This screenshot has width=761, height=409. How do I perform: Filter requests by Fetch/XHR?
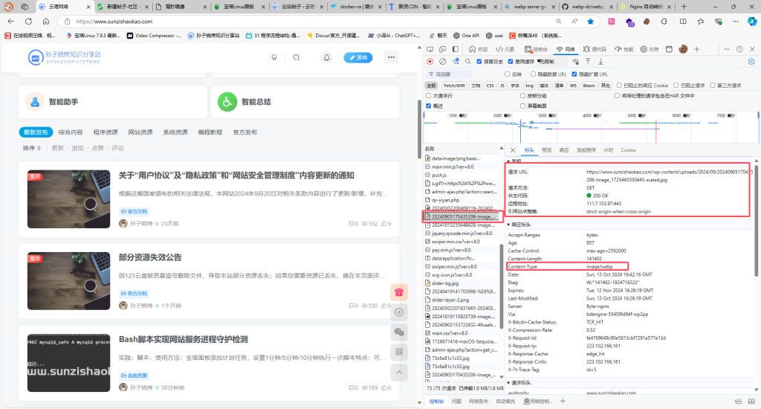(x=454, y=86)
